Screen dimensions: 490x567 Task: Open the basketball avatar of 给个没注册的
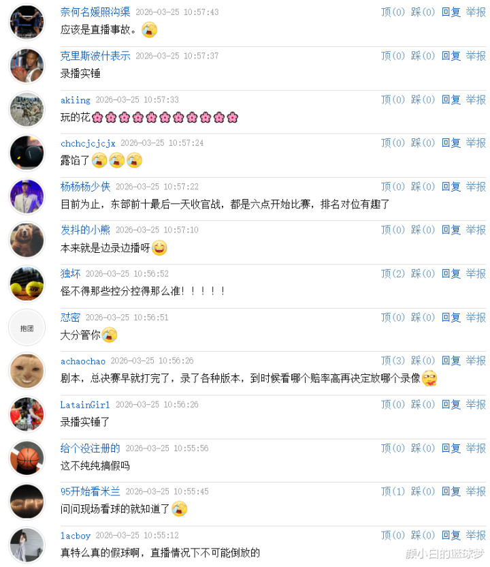27,458
